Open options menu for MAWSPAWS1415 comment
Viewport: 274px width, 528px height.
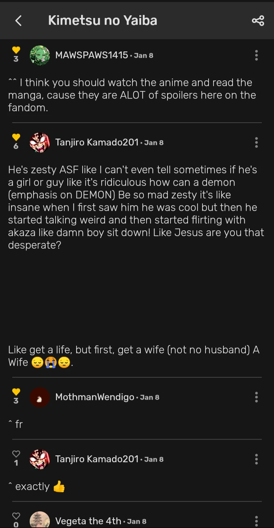coord(256,55)
